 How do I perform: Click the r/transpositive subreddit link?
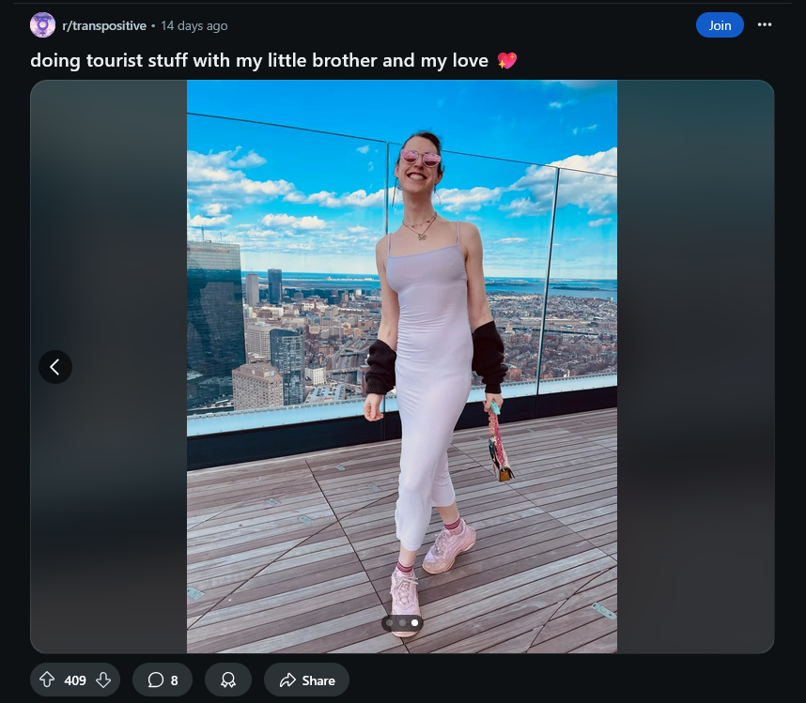coord(104,25)
